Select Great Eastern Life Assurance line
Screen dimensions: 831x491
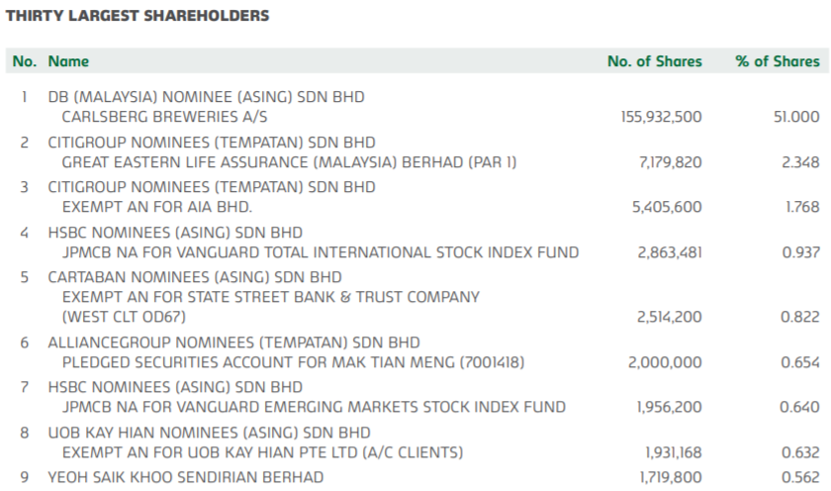(289, 162)
